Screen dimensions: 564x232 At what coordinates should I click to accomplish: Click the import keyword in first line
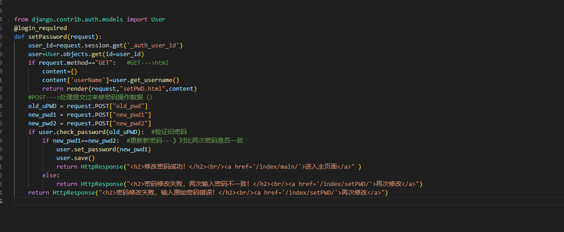pyautogui.click(x=137, y=19)
